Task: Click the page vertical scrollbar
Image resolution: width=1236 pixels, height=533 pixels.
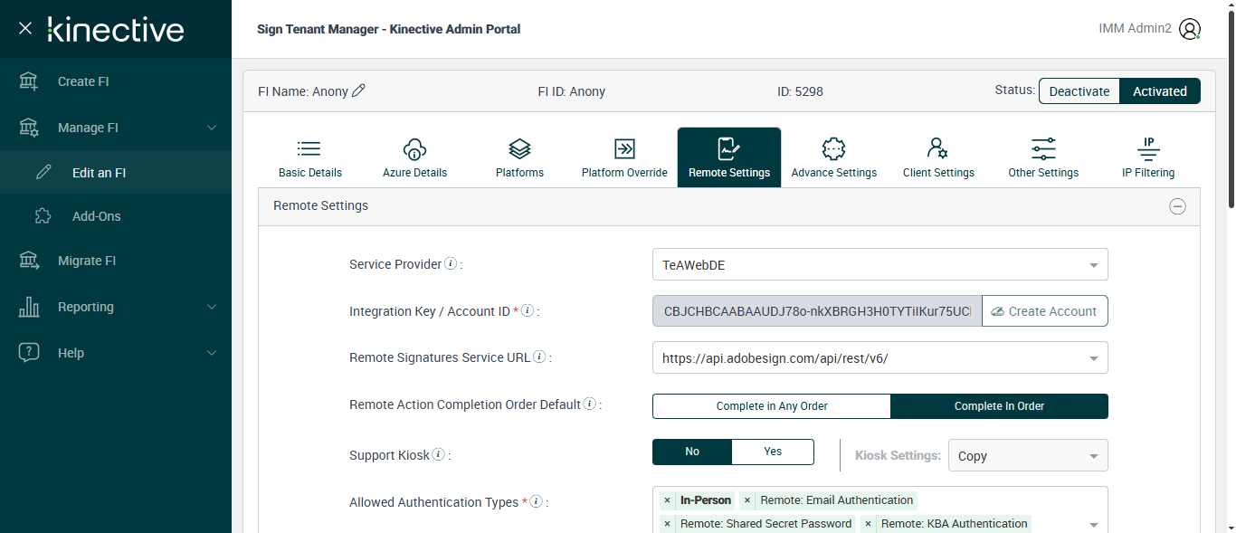Action: (1230, 109)
